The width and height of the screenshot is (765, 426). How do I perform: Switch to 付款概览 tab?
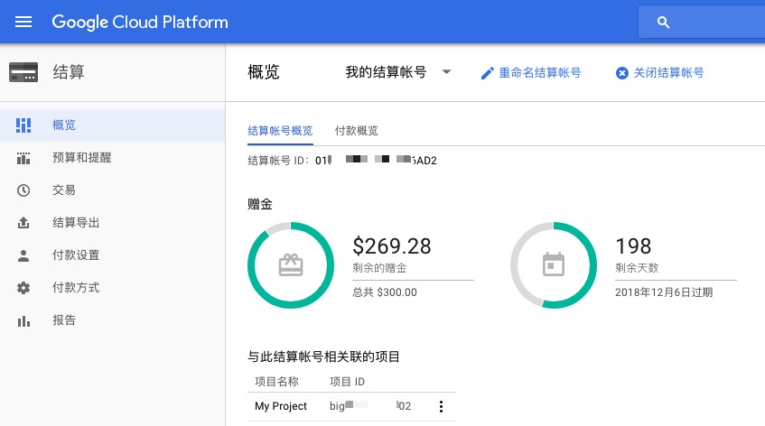(356, 131)
